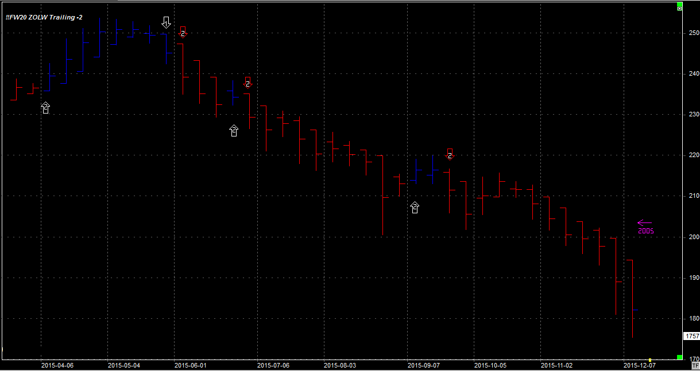Viewport: 700px width, 371px height.
Task: Click the white up arrow near 2015-09-07
Action: pyautogui.click(x=415, y=208)
